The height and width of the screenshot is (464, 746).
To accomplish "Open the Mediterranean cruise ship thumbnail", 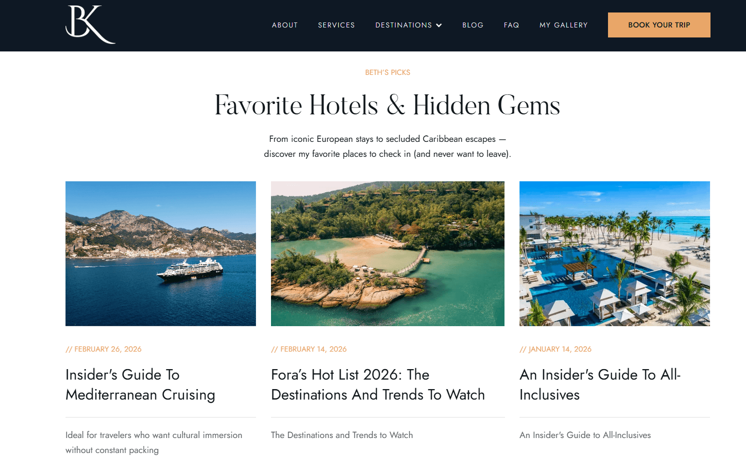I will point(160,254).
